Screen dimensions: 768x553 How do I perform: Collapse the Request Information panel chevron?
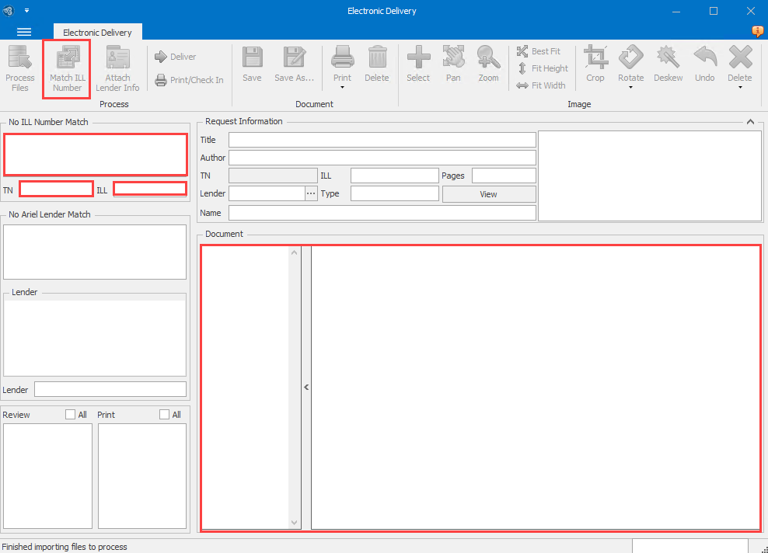pos(750,121)
